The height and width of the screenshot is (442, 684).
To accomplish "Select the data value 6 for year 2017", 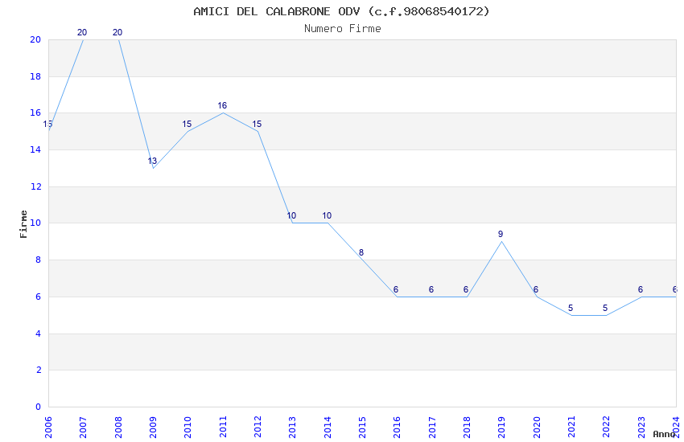I will click(x=431, y=289).
